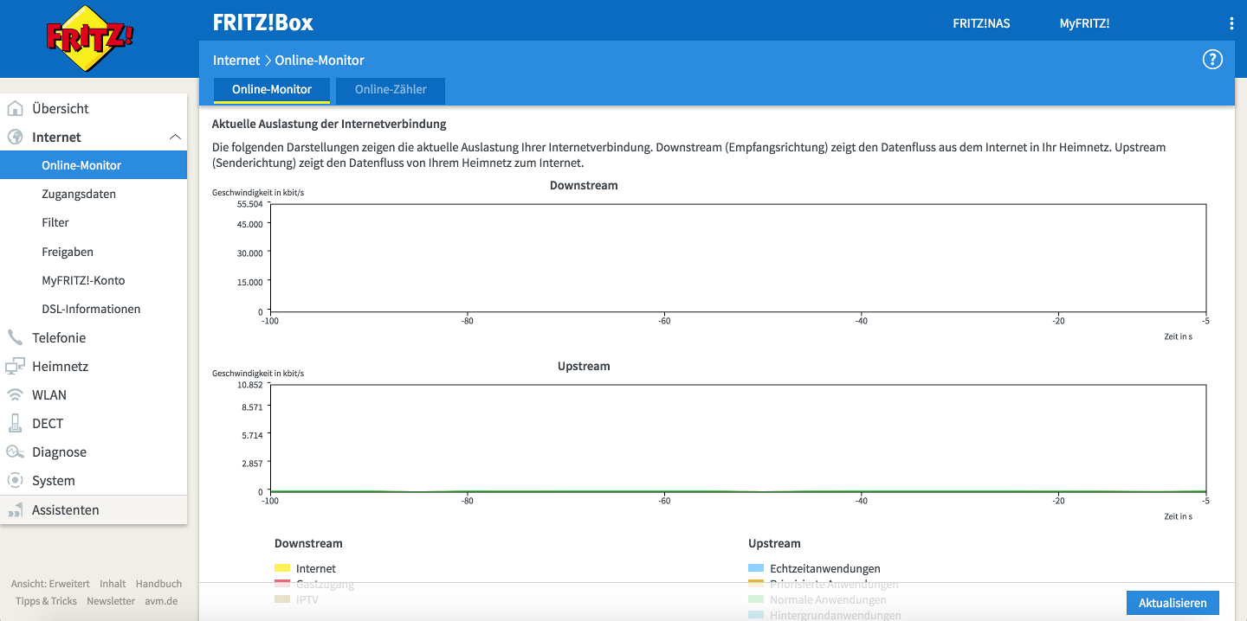Open the Handbuch footer link
The width and height of the screenshot is (1247, 621).
point(158,584)
